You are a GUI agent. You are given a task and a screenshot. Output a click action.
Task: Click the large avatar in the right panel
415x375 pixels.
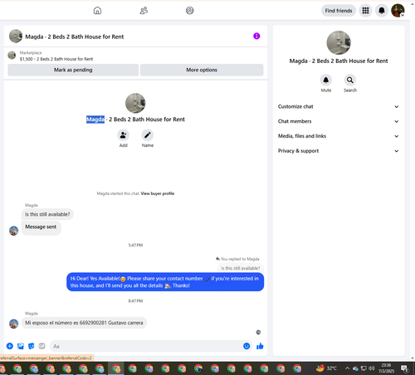click(x=339, y=42)
